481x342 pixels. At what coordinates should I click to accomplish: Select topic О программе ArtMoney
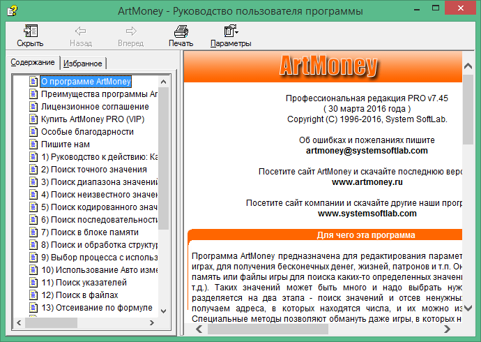click(86, 82)
